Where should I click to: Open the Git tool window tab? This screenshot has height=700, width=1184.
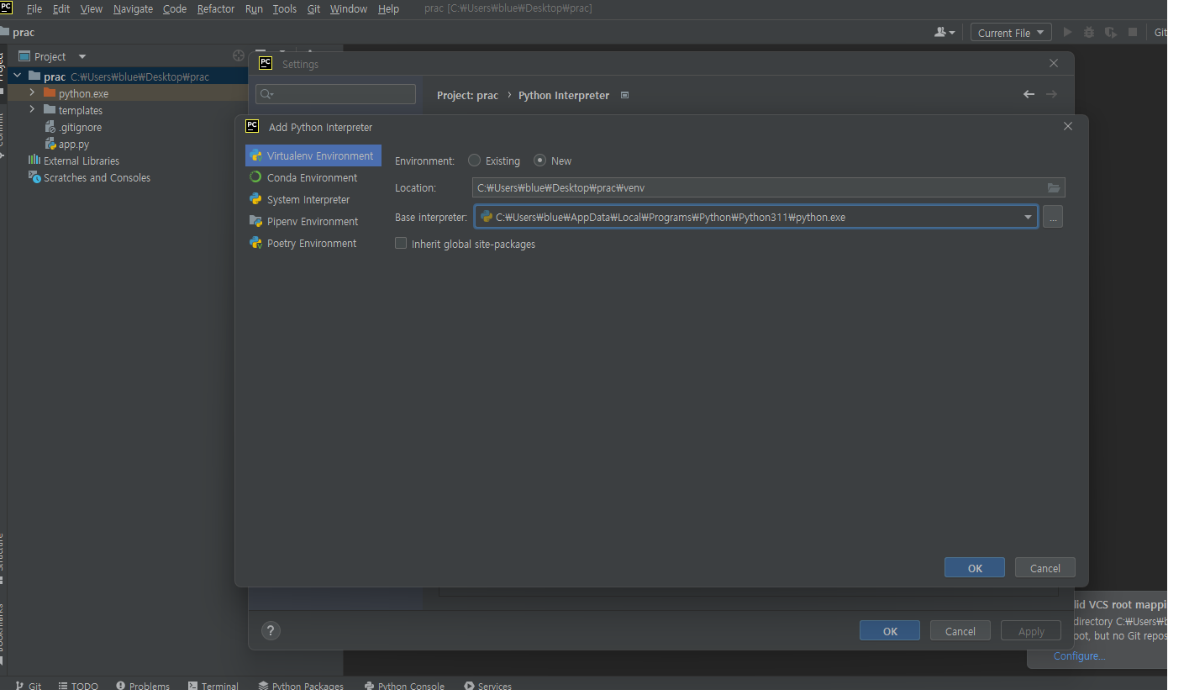pyautogui.click(x=29, y=686)
